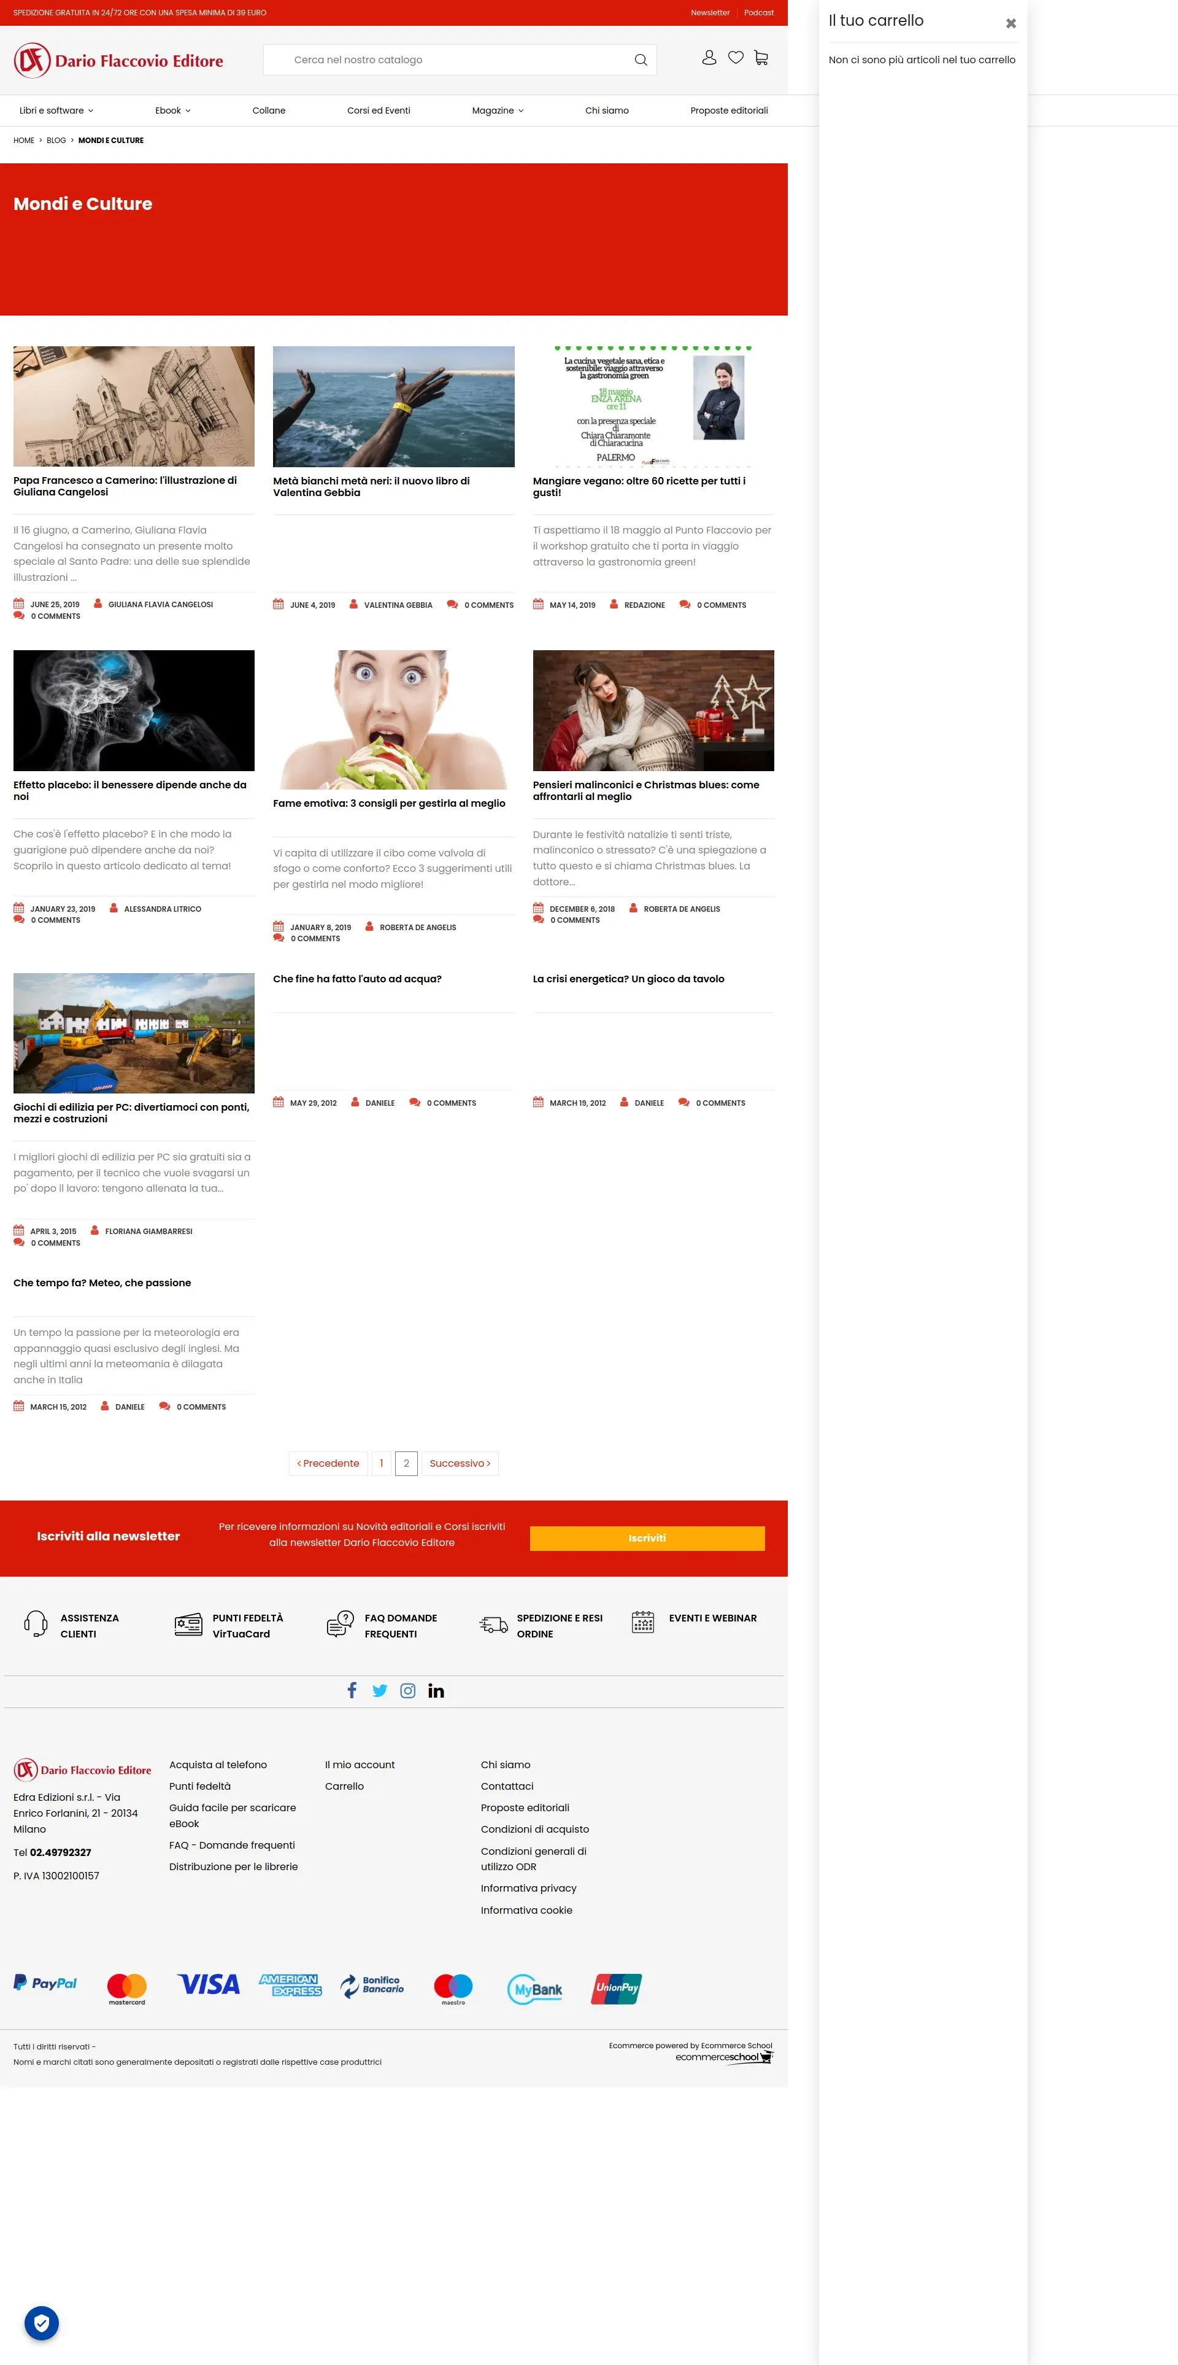Open author link Alessandra Litrico
The width and height of the screenshot is (1178, 2365).
(x=163, y=909)
